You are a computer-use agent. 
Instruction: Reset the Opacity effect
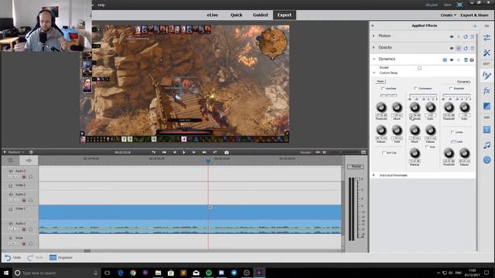466,48
